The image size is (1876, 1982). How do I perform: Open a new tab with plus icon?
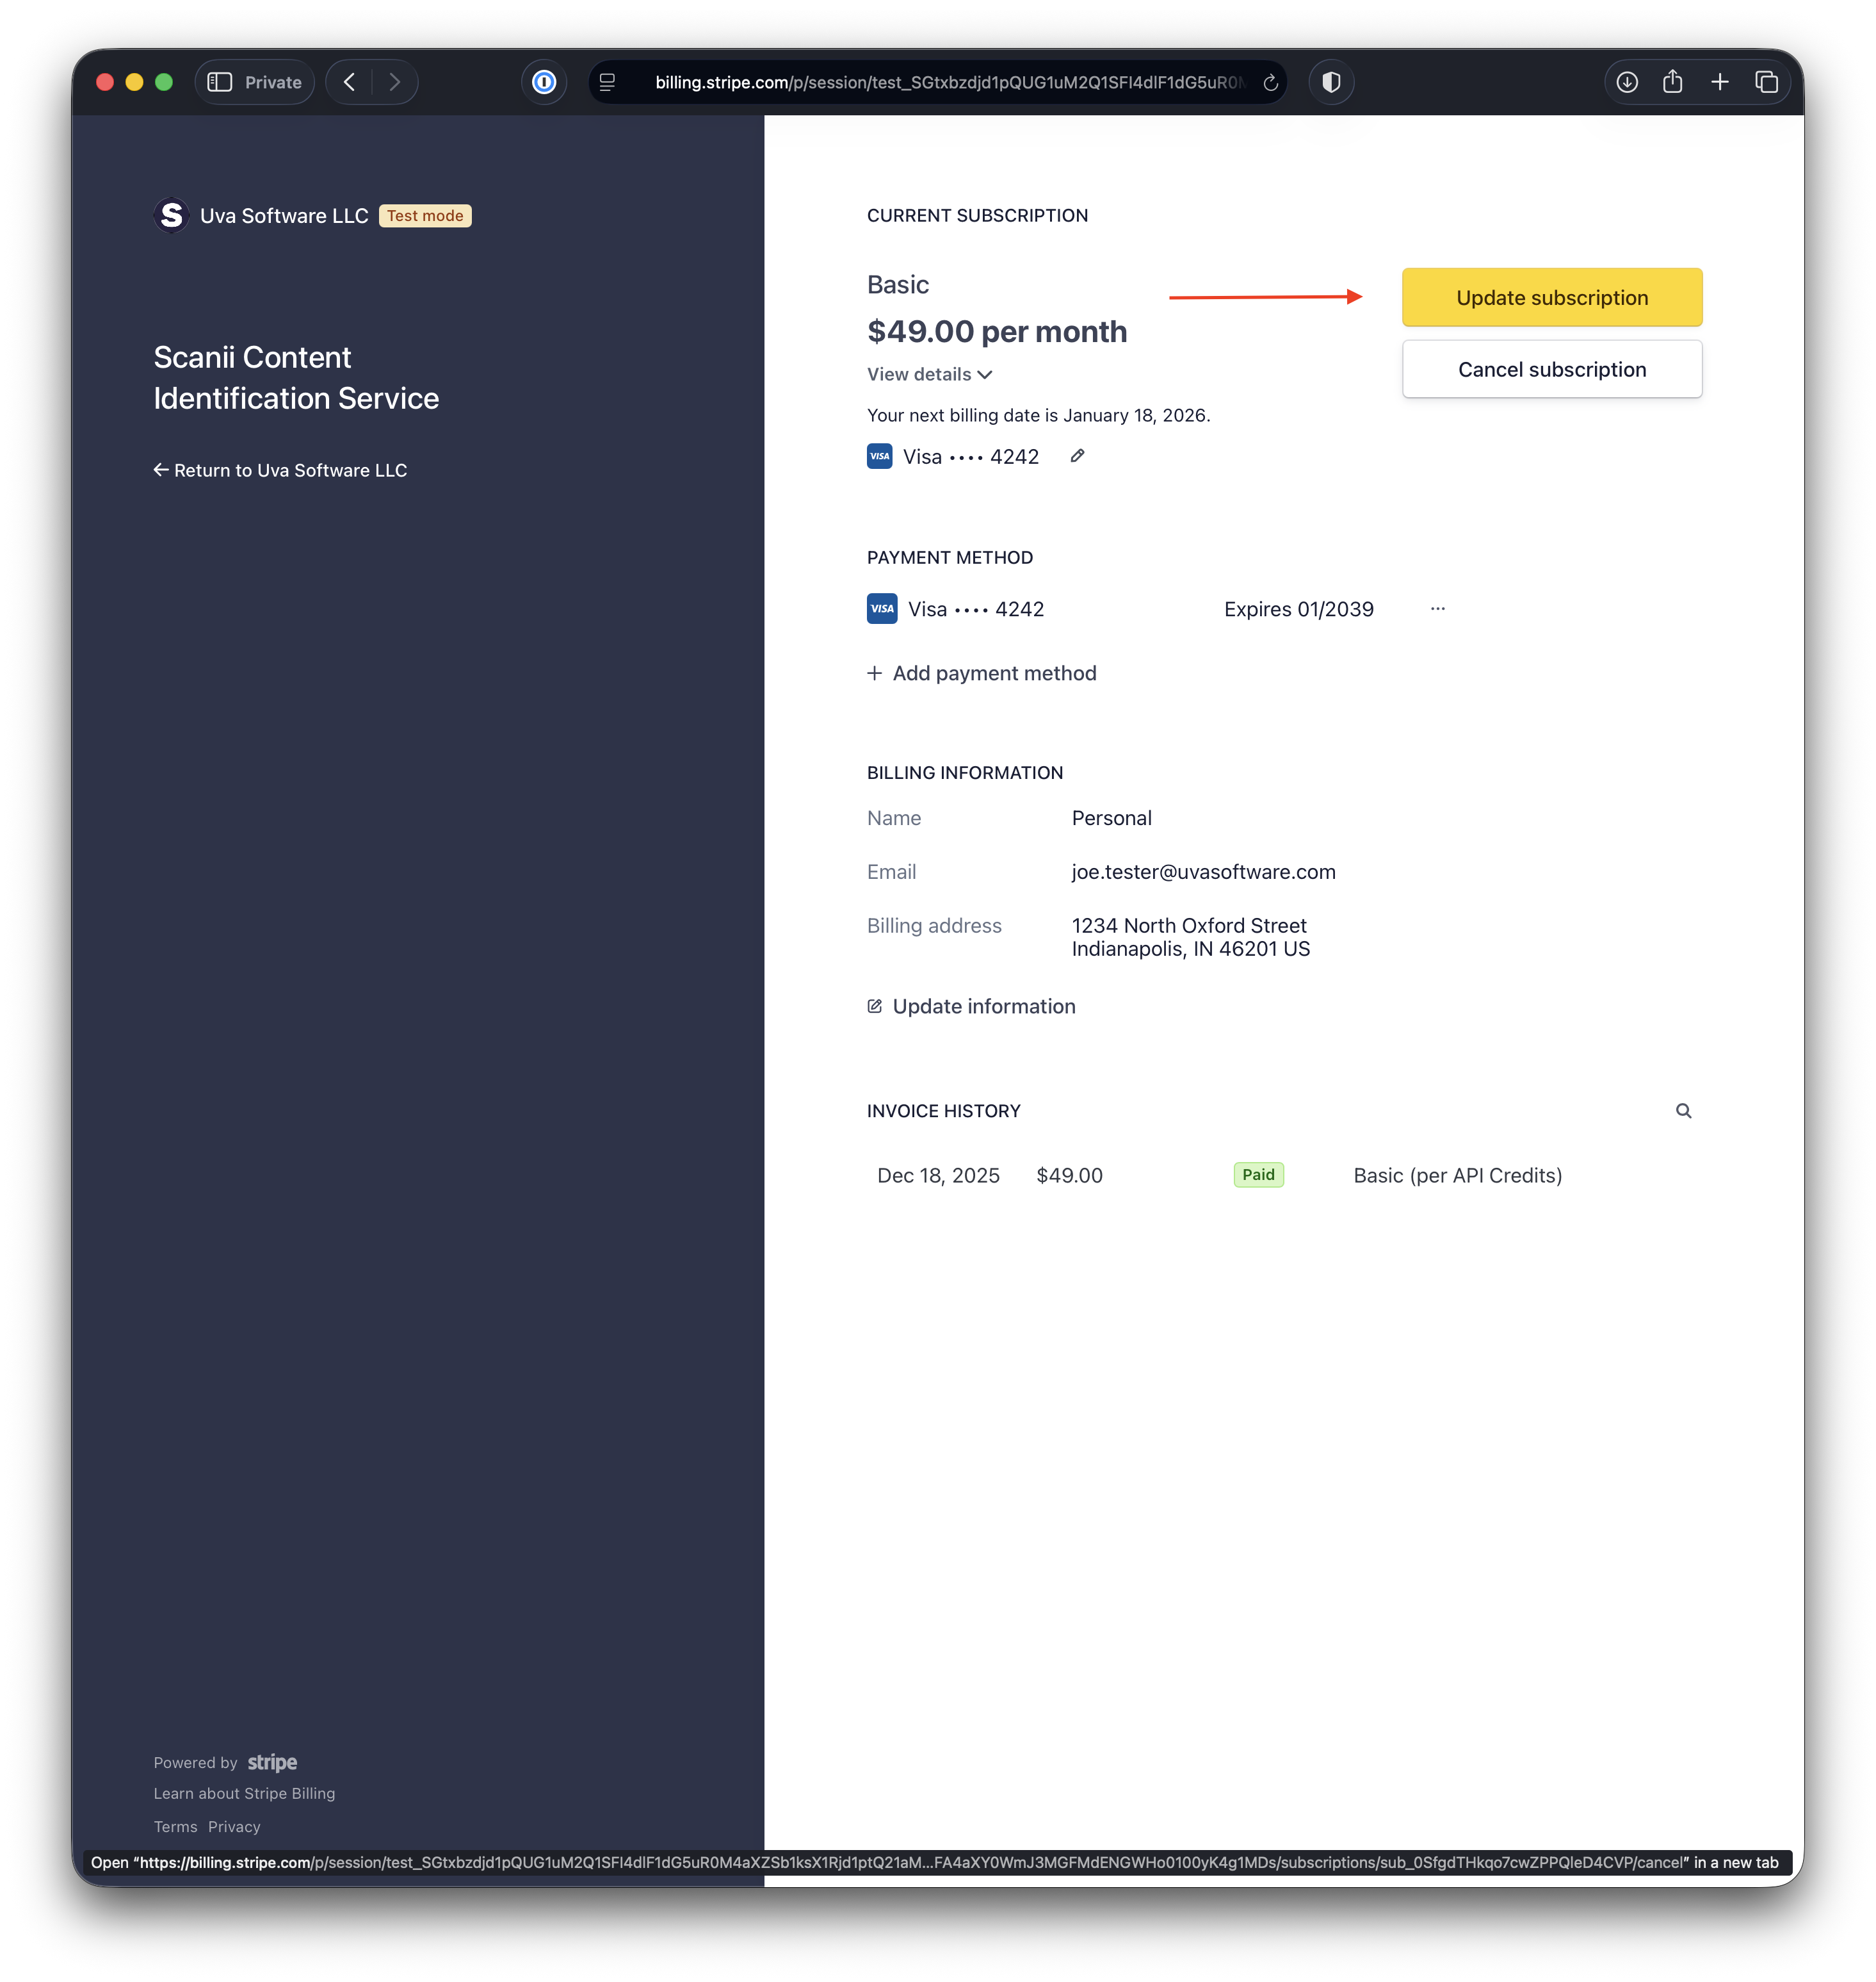tap(1719, 82)
